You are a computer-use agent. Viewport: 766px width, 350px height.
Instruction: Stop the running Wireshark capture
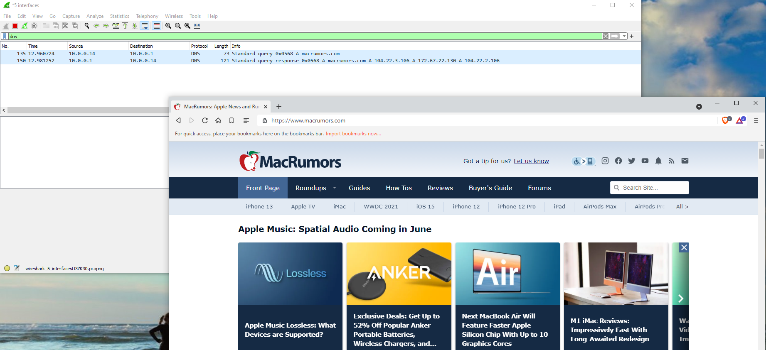click(x=15, y=26)
